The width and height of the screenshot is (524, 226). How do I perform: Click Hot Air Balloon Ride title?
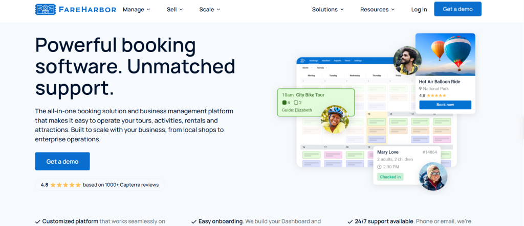tap(440, 82)
